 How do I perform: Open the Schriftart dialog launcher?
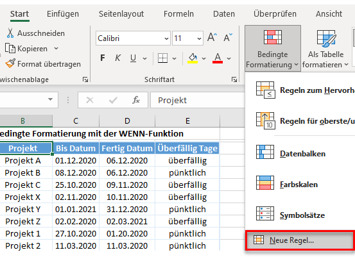234,79
